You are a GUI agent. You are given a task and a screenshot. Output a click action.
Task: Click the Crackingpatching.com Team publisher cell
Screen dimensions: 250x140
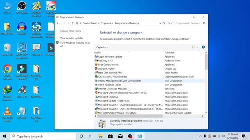pyautogui.click(x=179, y=77)
